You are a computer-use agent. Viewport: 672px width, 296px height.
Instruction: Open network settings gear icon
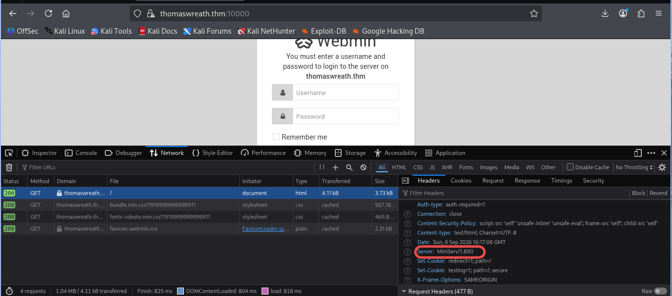662,167
